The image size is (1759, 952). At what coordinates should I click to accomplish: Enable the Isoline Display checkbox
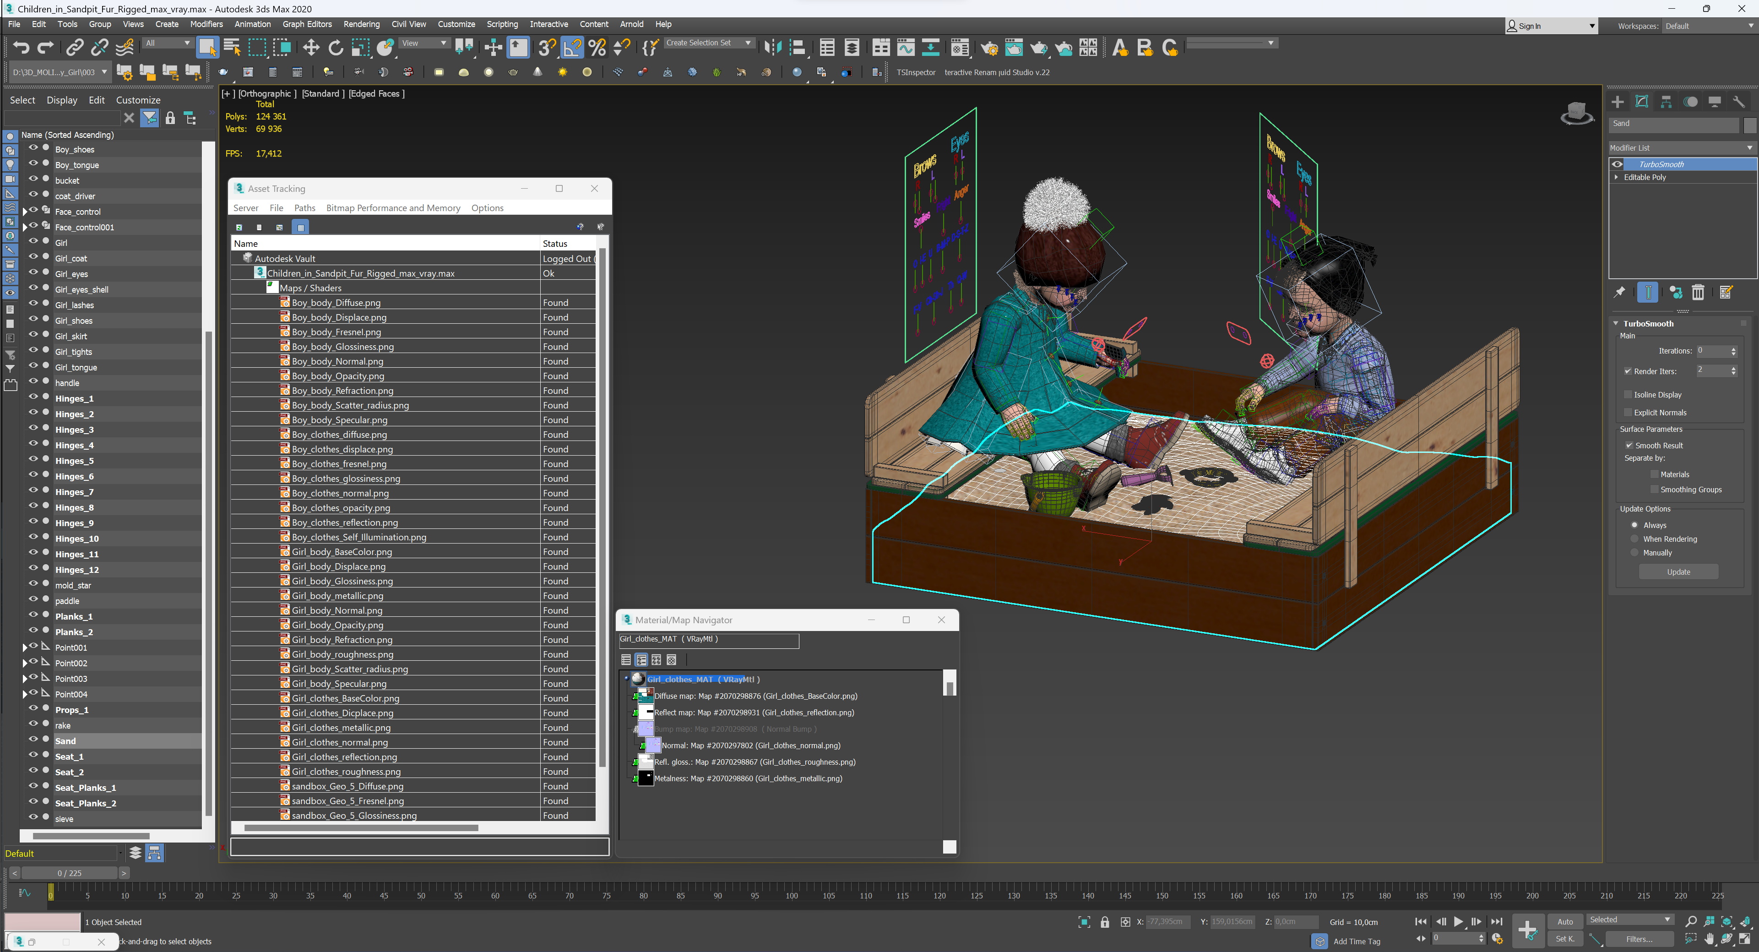pyautogui.click(x=1628, y=394)
